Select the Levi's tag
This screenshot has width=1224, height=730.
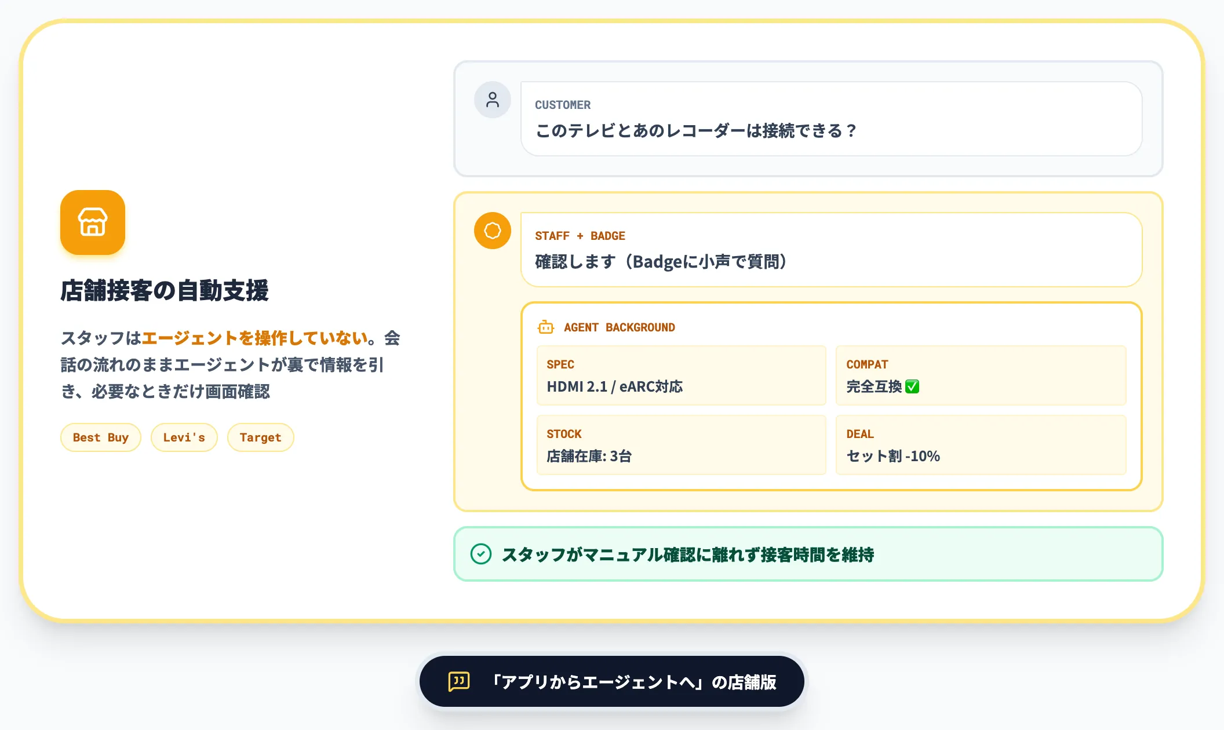184,437
